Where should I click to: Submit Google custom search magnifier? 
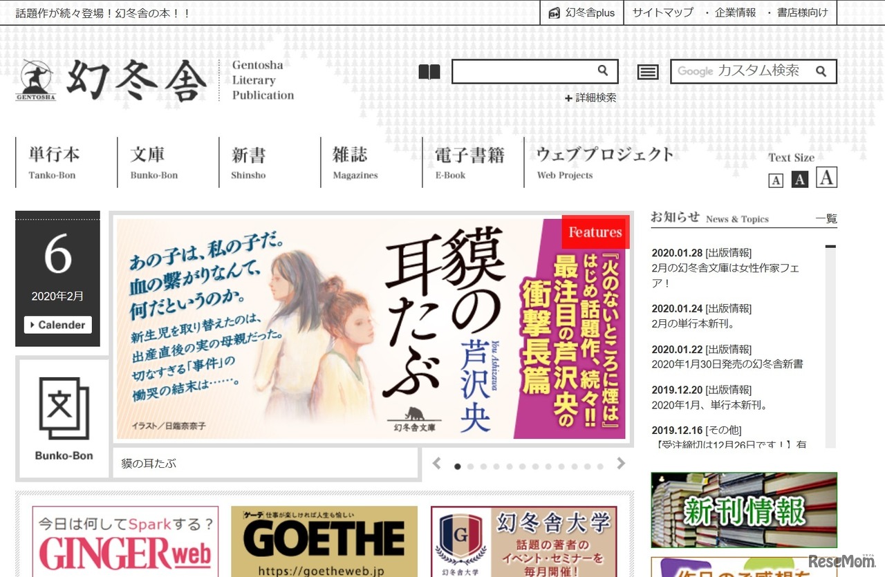tap(821, 71)
